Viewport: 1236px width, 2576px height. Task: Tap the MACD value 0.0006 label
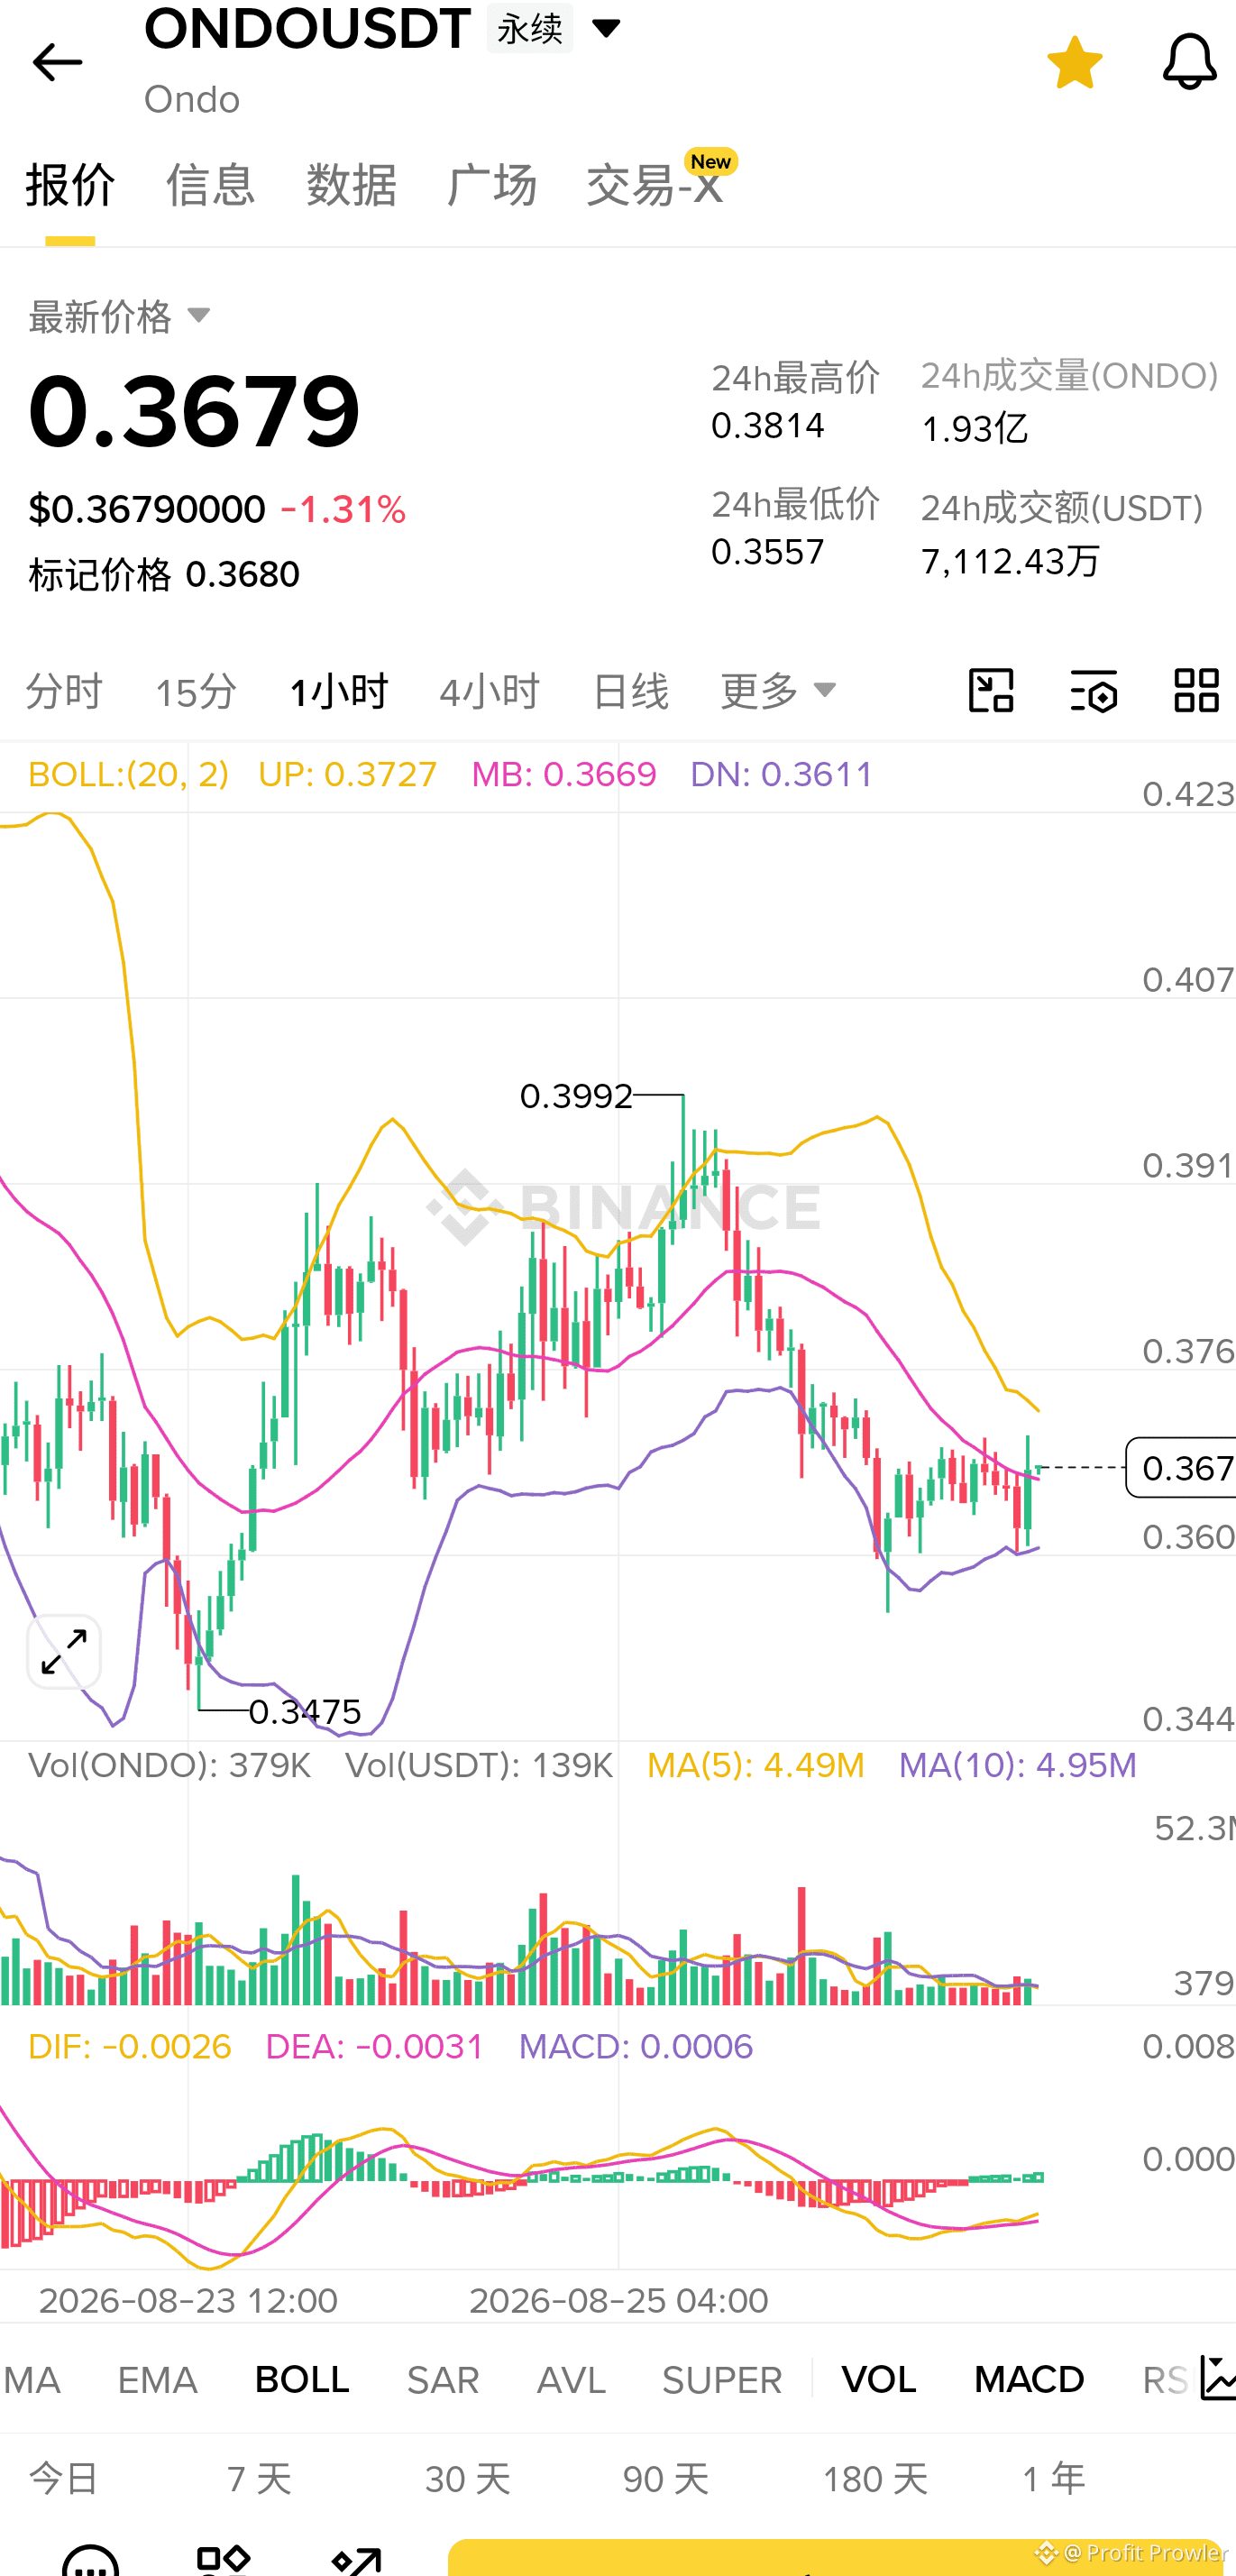[x=636, y=2046]
